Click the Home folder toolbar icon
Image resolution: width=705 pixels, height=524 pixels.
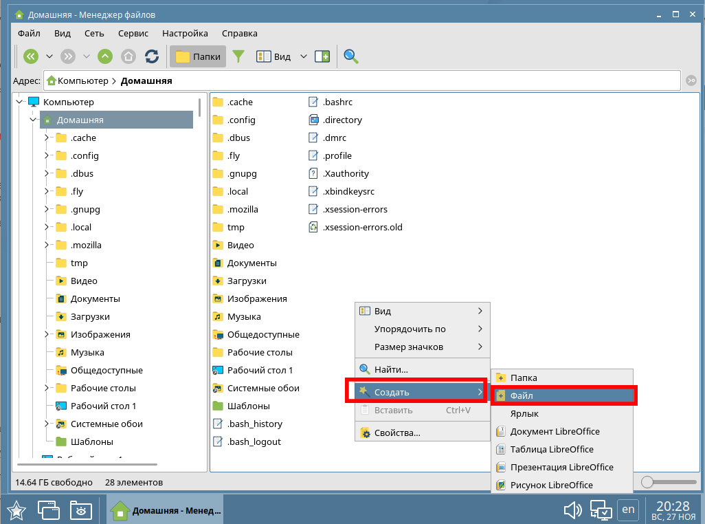[x=128, y=56]
